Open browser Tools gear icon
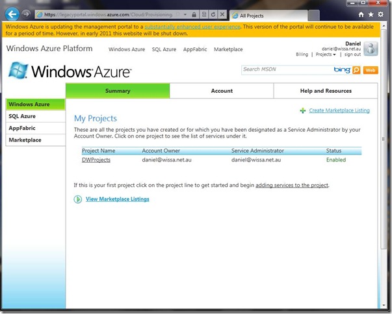 tap(380, 14)
